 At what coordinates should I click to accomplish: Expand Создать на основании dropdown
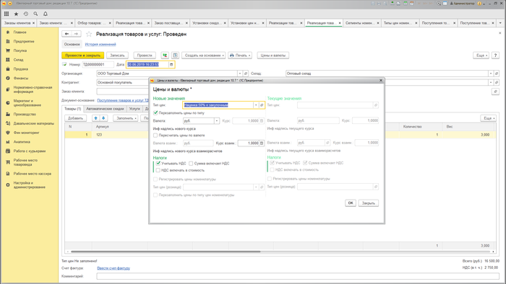203,56
